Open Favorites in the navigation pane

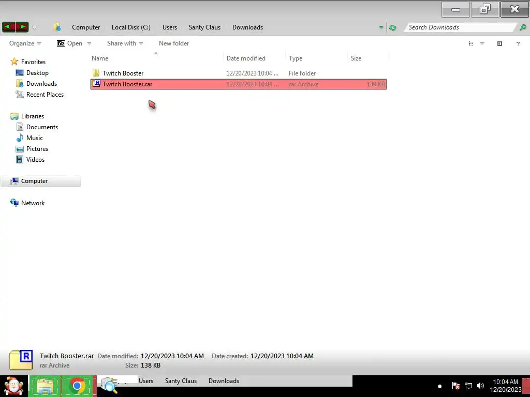pyautogui.click(x=33, y=62)
